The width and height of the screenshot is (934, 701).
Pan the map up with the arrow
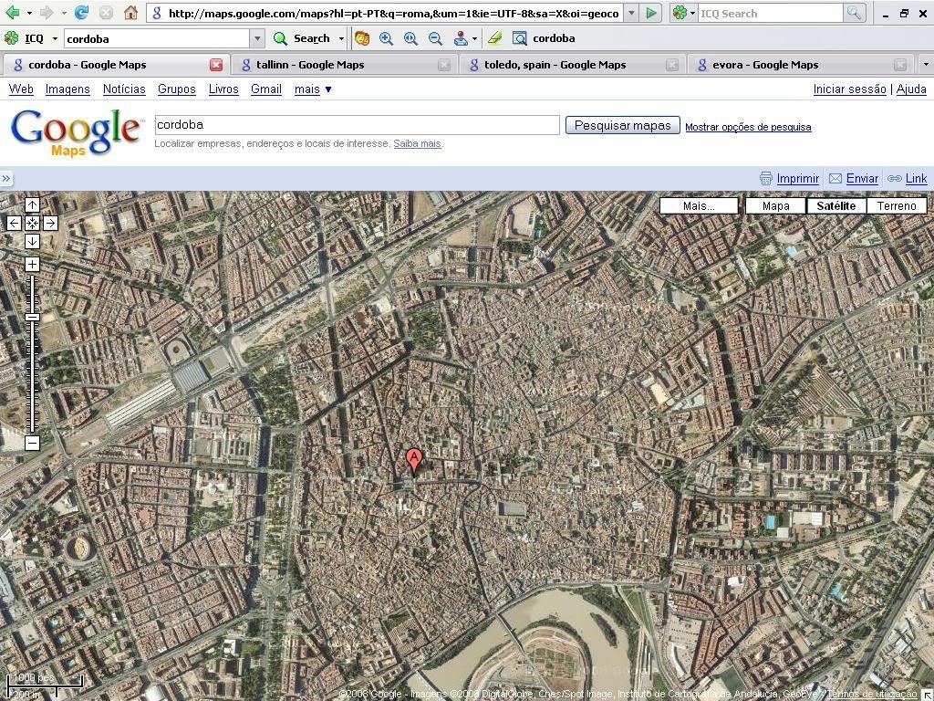coord(32,205)
